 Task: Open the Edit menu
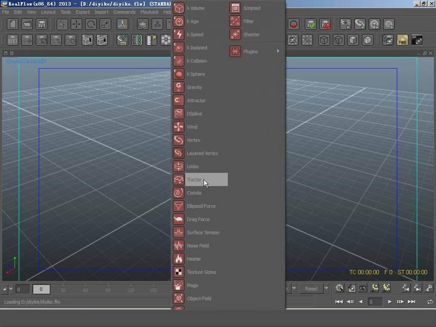coord(18,12)
